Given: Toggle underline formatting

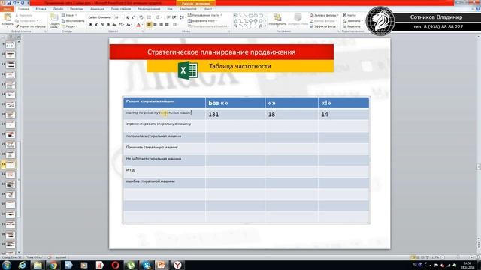Looking at the screenshot, I should click(102, 25).
